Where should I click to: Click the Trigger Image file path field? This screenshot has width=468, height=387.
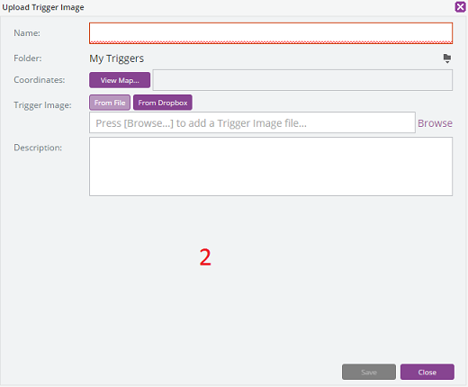252,122
